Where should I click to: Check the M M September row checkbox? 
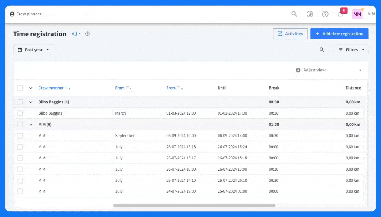tap(20, 136)
